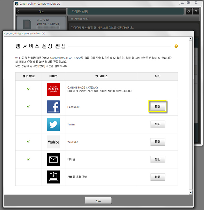Click 19.9 MB / 7.39 GB capacity text

(48, 24)
